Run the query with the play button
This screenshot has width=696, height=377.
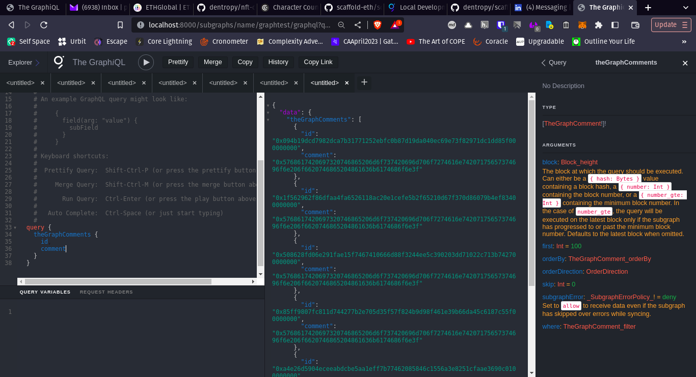[x=146, y=62]
